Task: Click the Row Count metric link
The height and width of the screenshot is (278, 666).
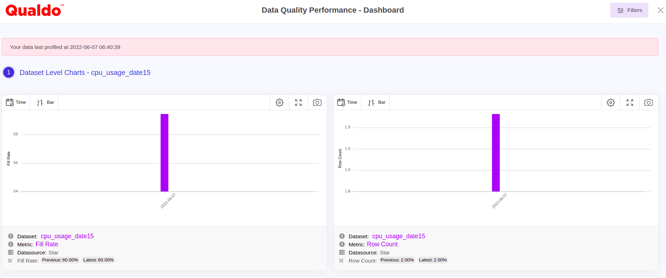Action: (382, 244)
